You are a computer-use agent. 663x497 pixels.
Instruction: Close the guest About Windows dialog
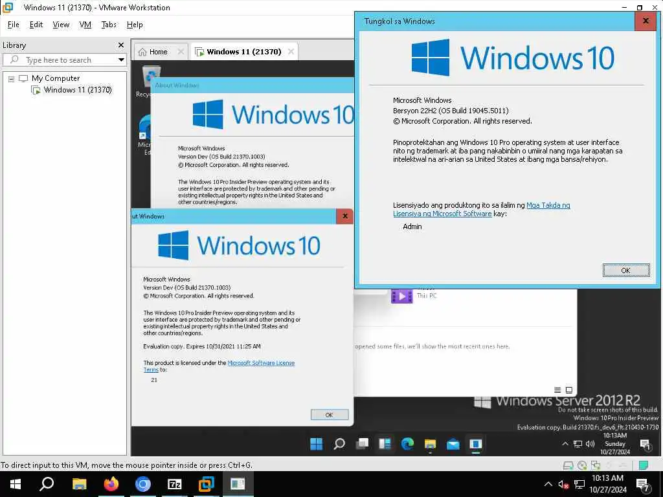[x=344, y=216]
